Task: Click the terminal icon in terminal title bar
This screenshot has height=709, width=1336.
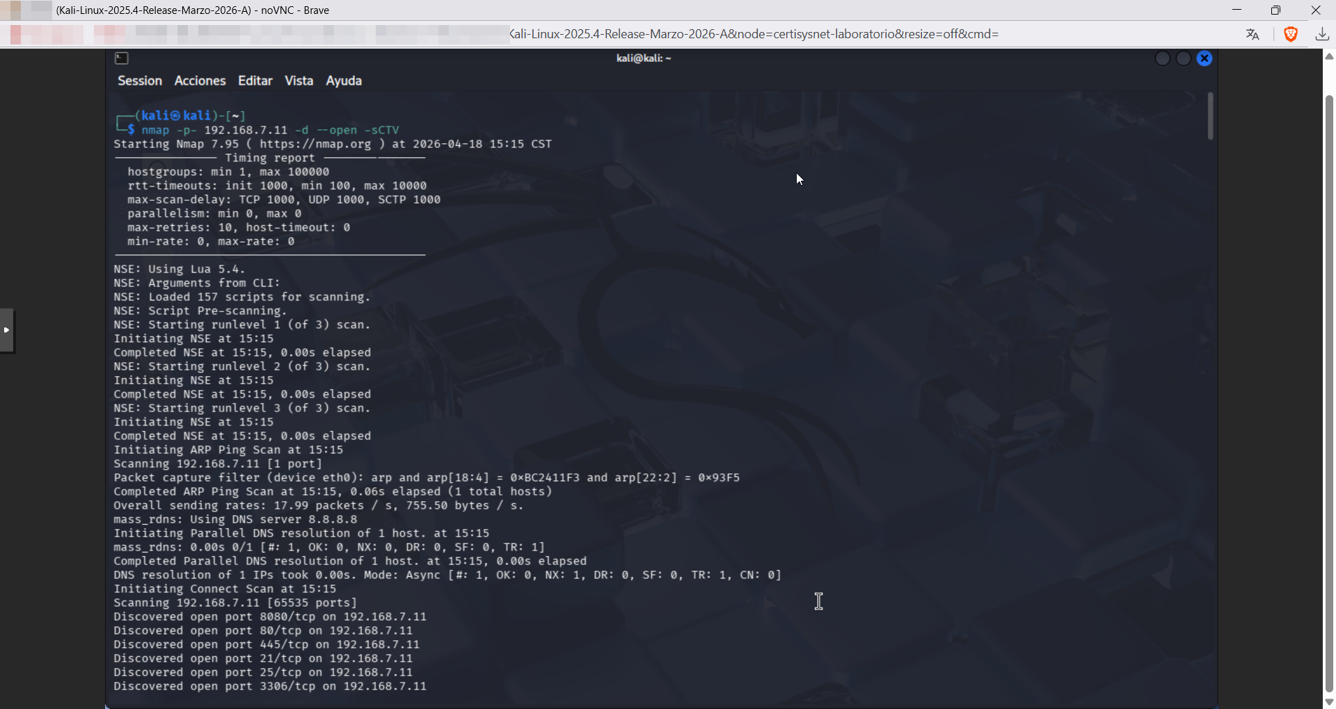Action: point(122,58)
